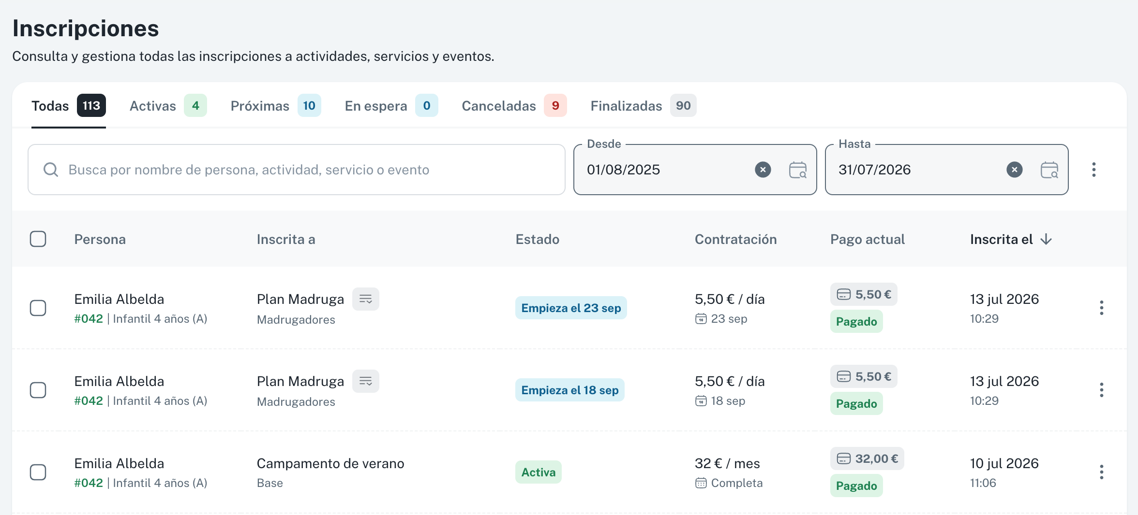
Task: Sort by the Persona column header
Action: (100, 239)
